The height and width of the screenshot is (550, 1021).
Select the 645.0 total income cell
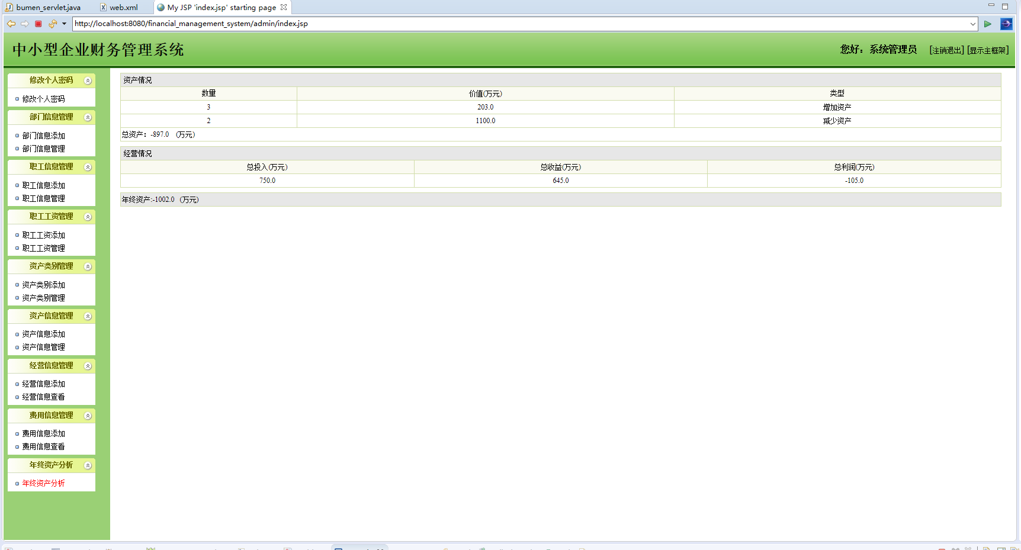[x=561, y=181]
